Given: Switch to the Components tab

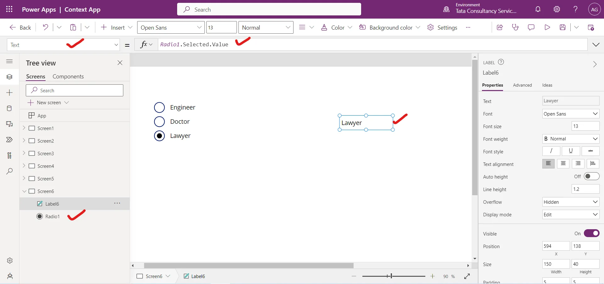Looking at the screenshot, I should pos(68,76).
